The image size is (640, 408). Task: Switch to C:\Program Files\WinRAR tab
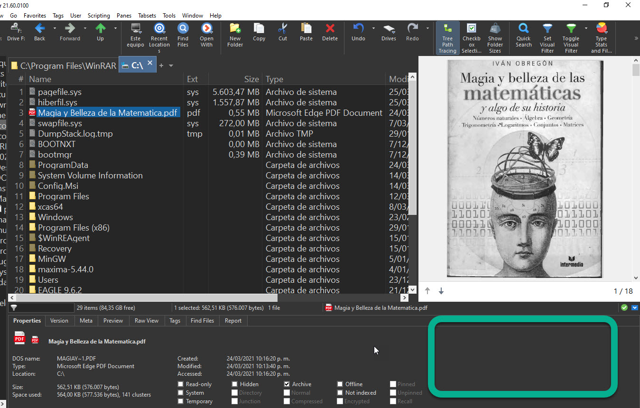[x=63, y=65]
